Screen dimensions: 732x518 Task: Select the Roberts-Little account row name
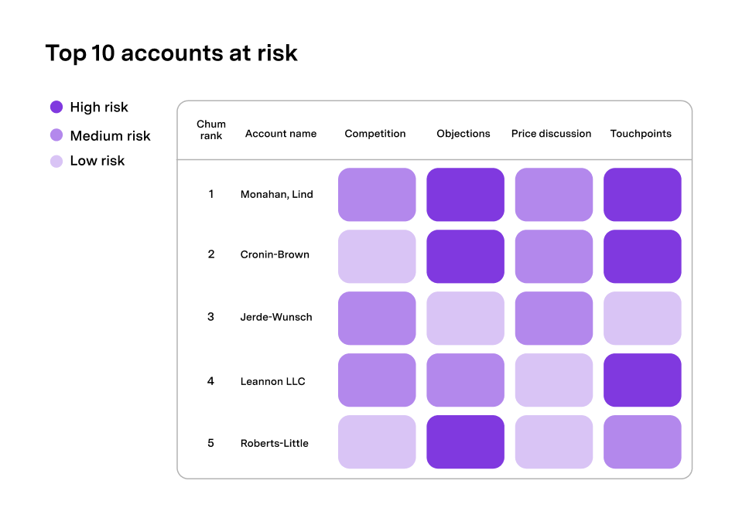click(275, 443)
